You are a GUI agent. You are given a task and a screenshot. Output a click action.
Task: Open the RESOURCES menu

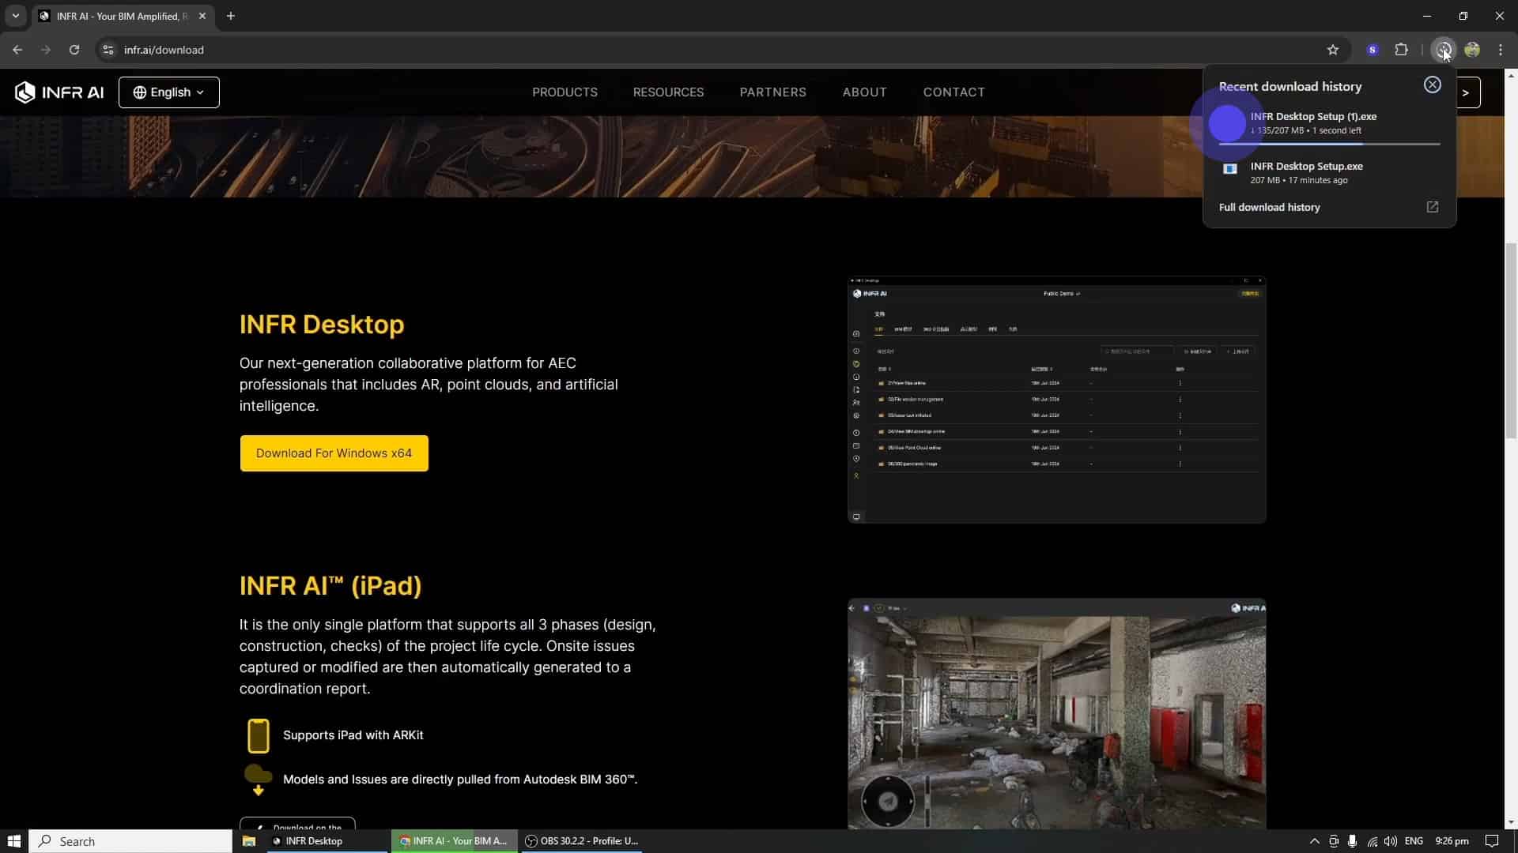coord(668,92)
